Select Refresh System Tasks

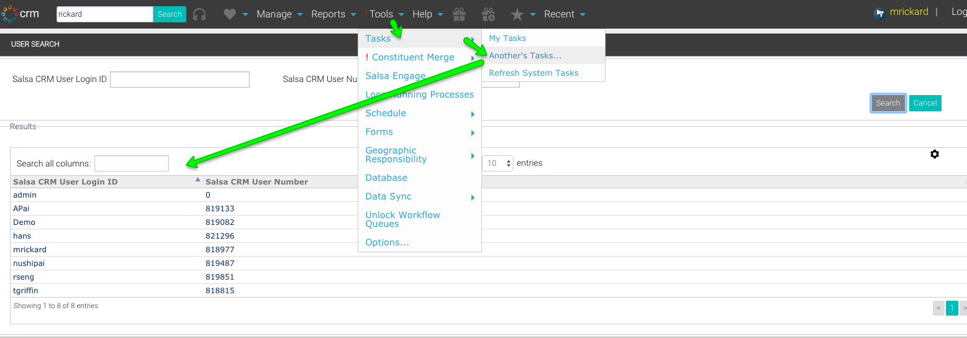(x=533, y=73)
